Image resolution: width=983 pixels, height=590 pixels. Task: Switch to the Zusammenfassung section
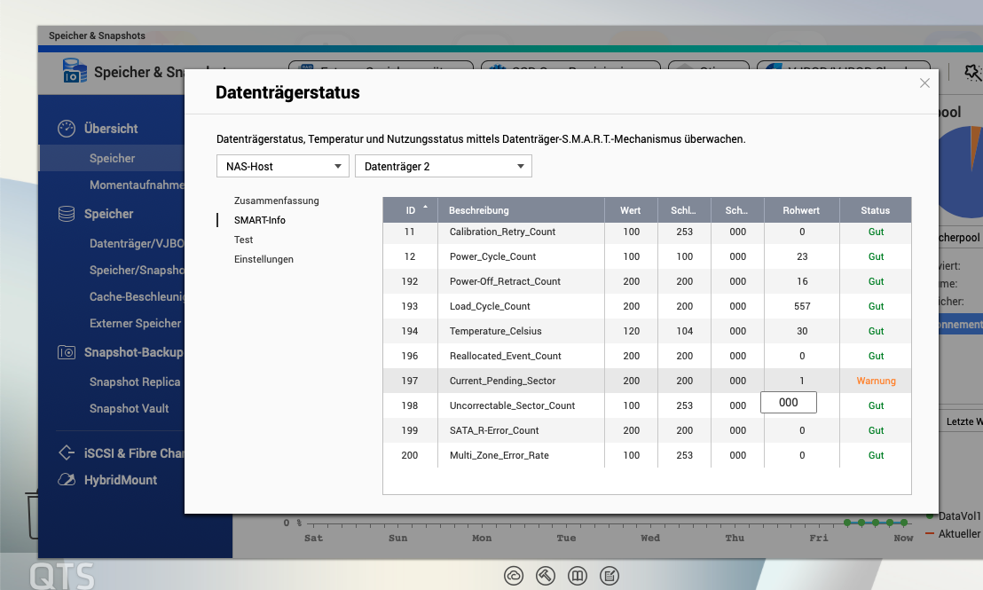click(277, 201)
